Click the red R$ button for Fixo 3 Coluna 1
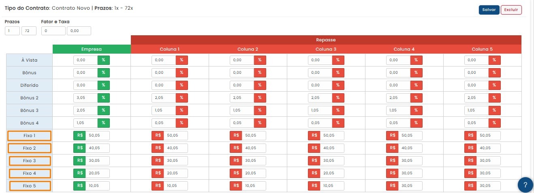The height and width of the screenshot is (193, 534). [x=157, y=161]
